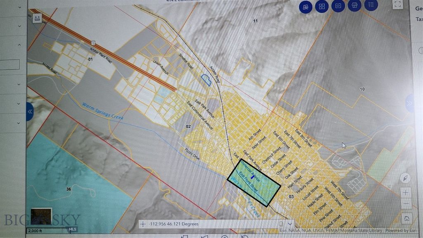Toggle the basemap thumbnail switcher

pos(41,216)
